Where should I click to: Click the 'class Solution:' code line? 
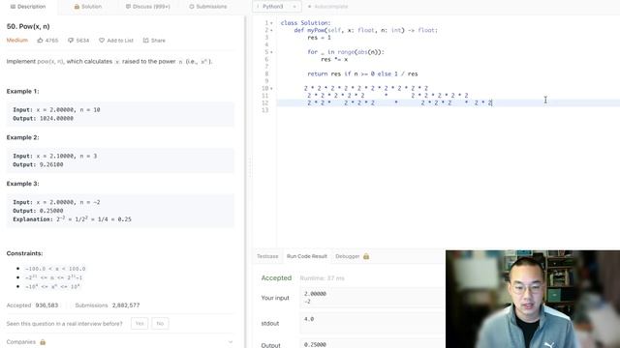pyautogui.click(x=306, y=23)
